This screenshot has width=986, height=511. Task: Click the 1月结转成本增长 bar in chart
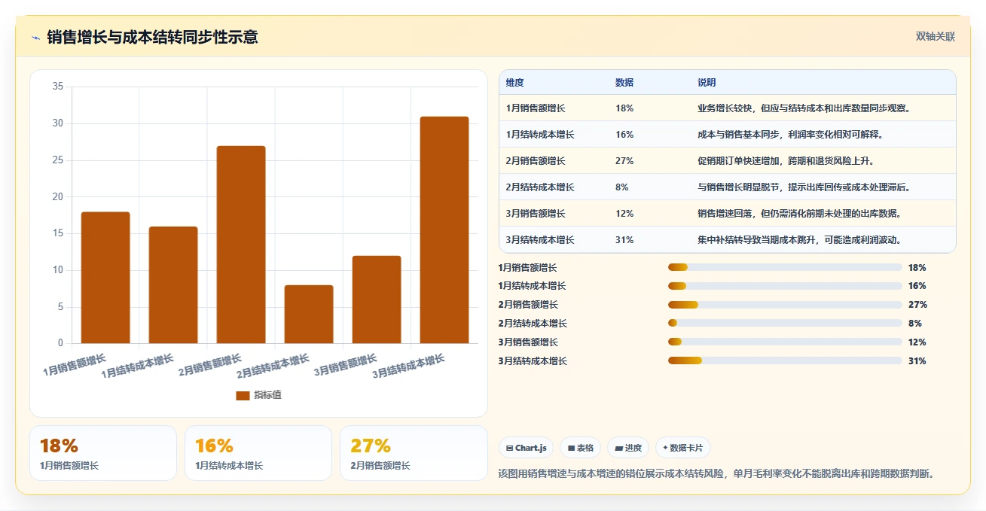point(173,285)
